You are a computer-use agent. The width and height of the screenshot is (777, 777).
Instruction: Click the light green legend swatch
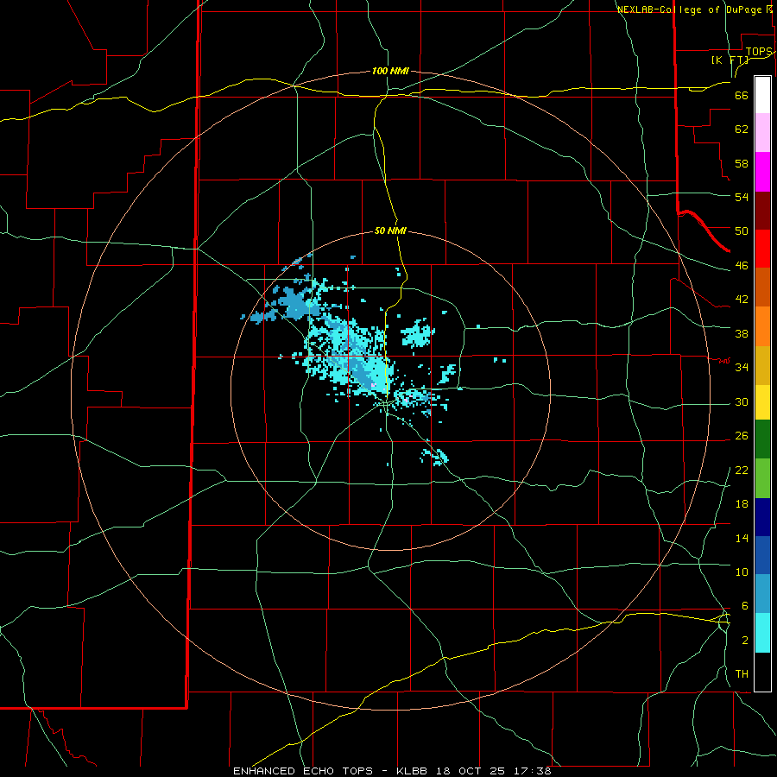coord(762,477)
